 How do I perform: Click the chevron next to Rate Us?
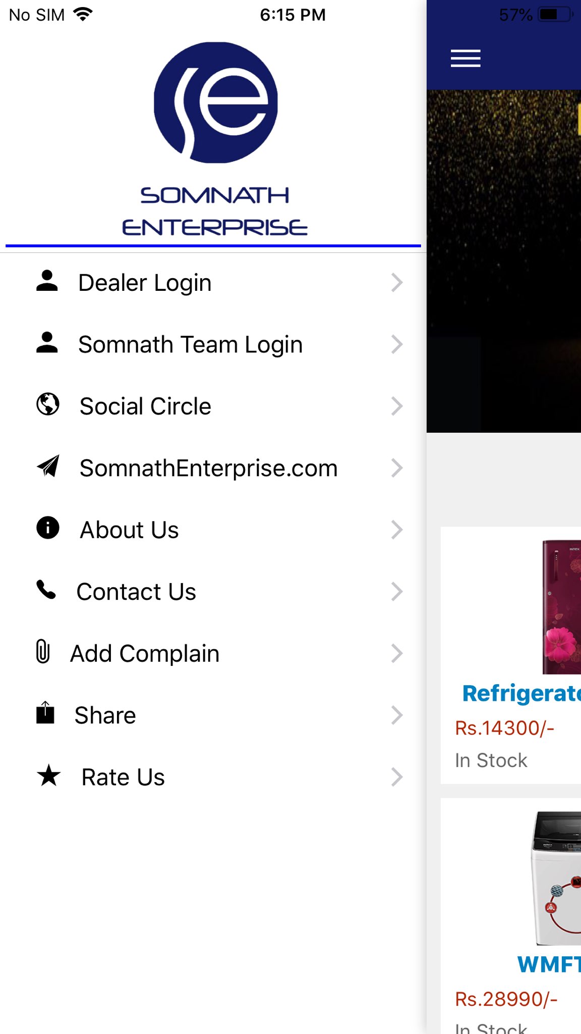click(397, 777)
